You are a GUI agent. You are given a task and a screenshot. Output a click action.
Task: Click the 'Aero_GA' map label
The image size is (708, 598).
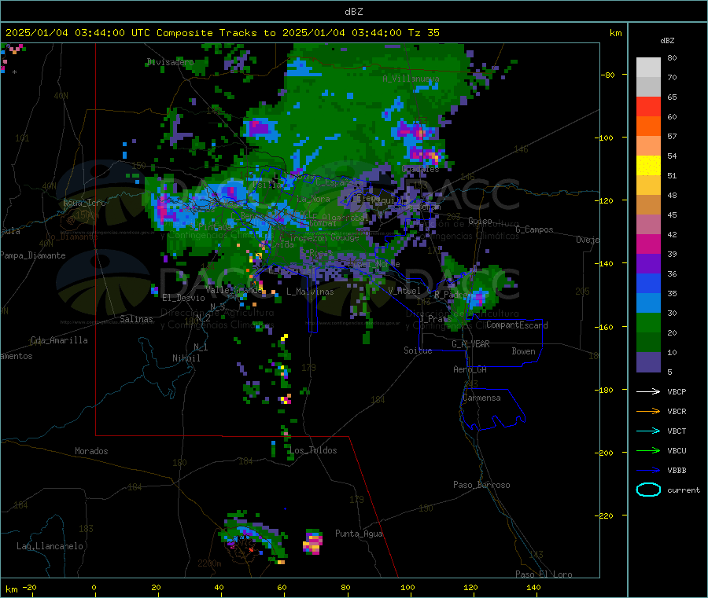(470, 369)
